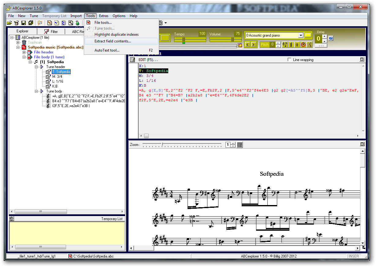
Task: Click the yellow button beside instrument dropdown
Action: point(308,35)
